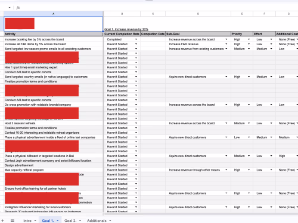Viewport: 298px width, 223px height.
Task: Click the Additional Cost header cell
Action: pos(287,34)
